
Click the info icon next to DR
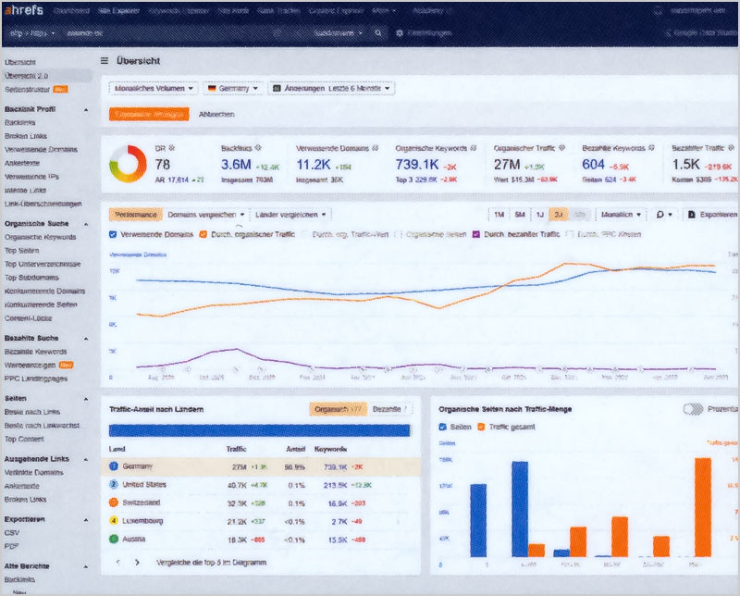[x=172, y=148]
